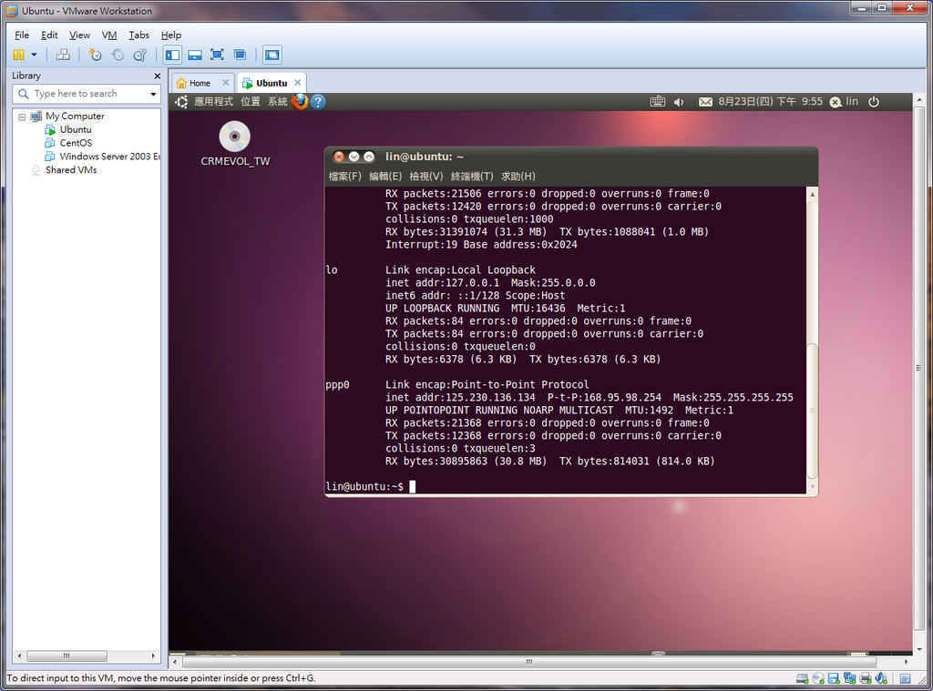
Task: Open the VM menu
Action: (109, 36)
